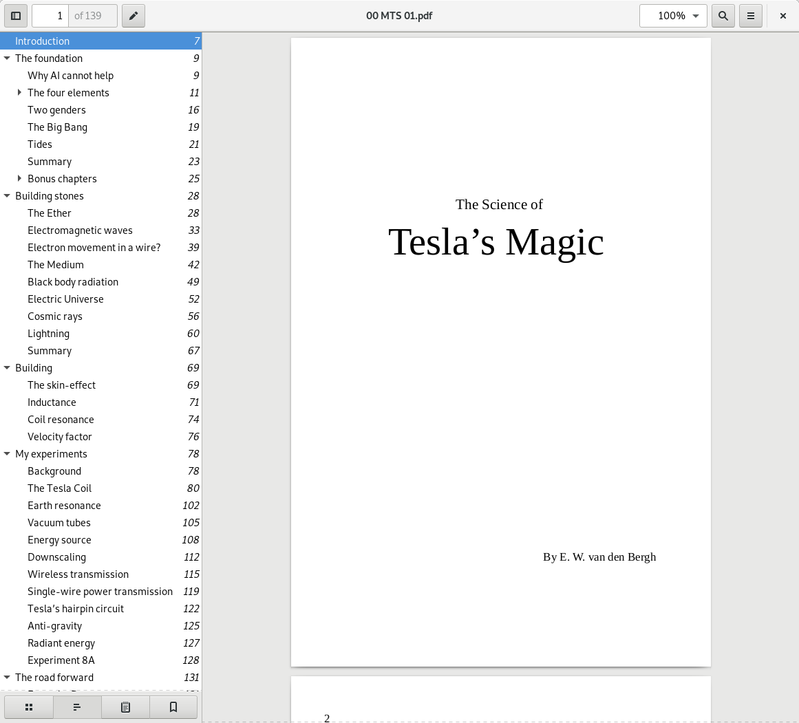Open Single-wire power transmission entry
This screenshot has height=723, width=799.
pyautogui.click(x=101, y=591)
